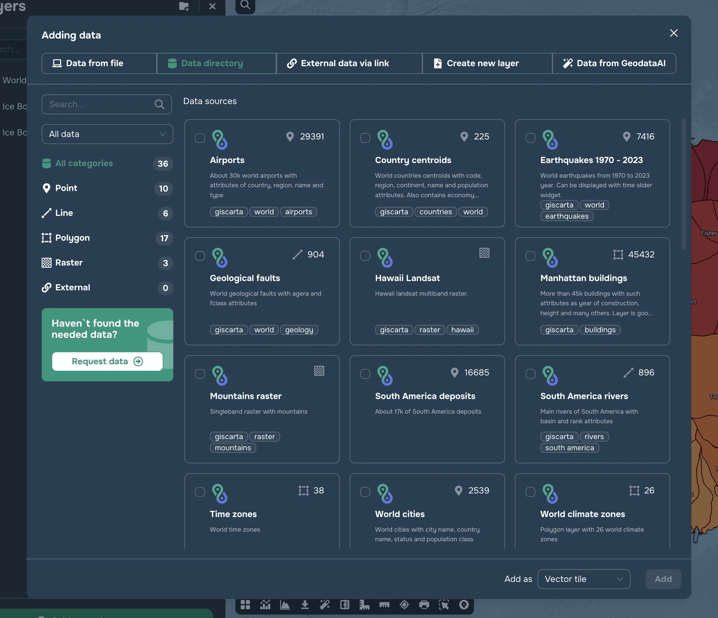
Task: Click the download icon in bottom toolbar
Action: [305, 605]
